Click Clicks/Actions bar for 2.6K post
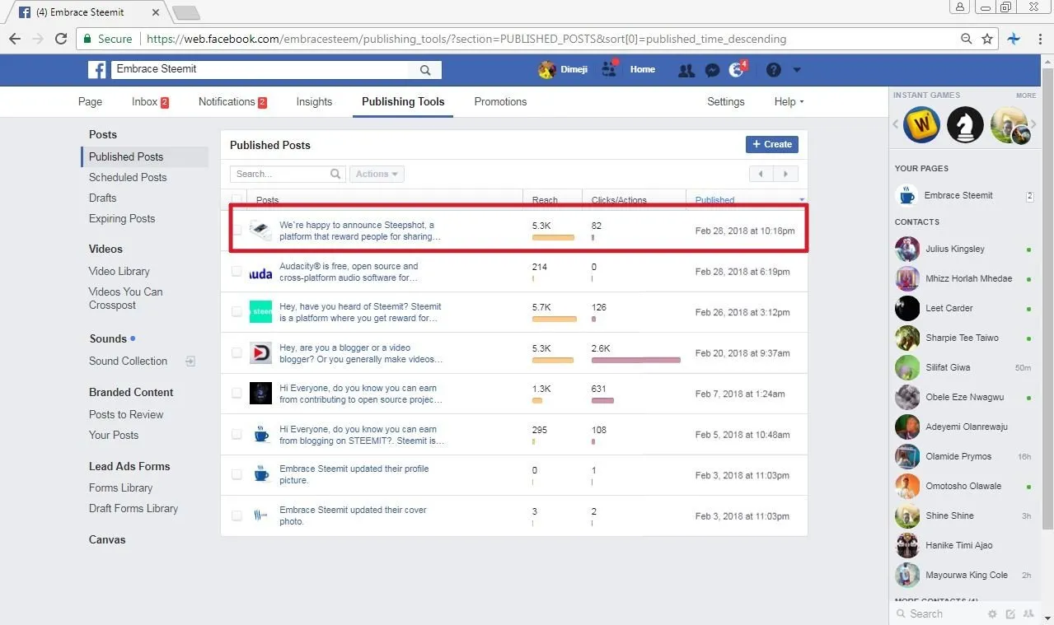 coord(636,360)
